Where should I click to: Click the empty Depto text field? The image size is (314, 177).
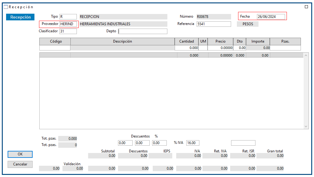pos(143,31)
